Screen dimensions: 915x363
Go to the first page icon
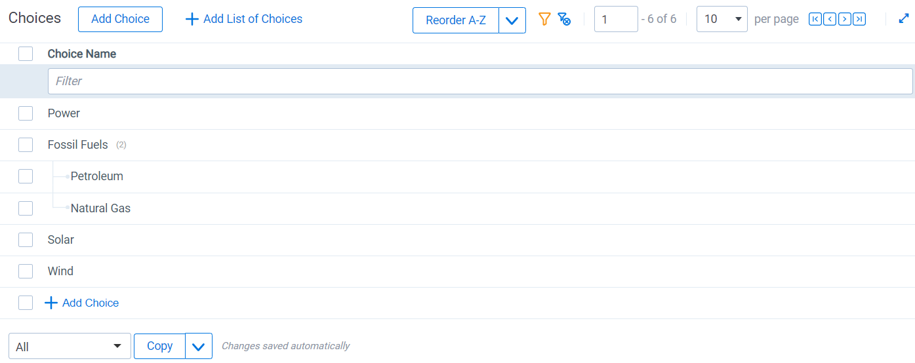click(815, 19)
